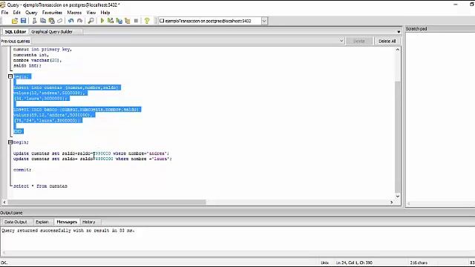The width and height of the screenshot is (475, 267).
Task: Switch to the Explain output tab
Action: click(x=42, y=222)
